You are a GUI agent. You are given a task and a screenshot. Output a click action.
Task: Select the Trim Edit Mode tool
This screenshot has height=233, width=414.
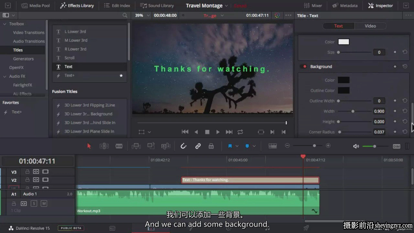click(x=104, y=146)
